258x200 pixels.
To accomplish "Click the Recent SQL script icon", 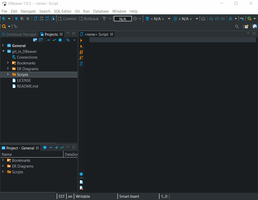I will [x=41, y=19].
